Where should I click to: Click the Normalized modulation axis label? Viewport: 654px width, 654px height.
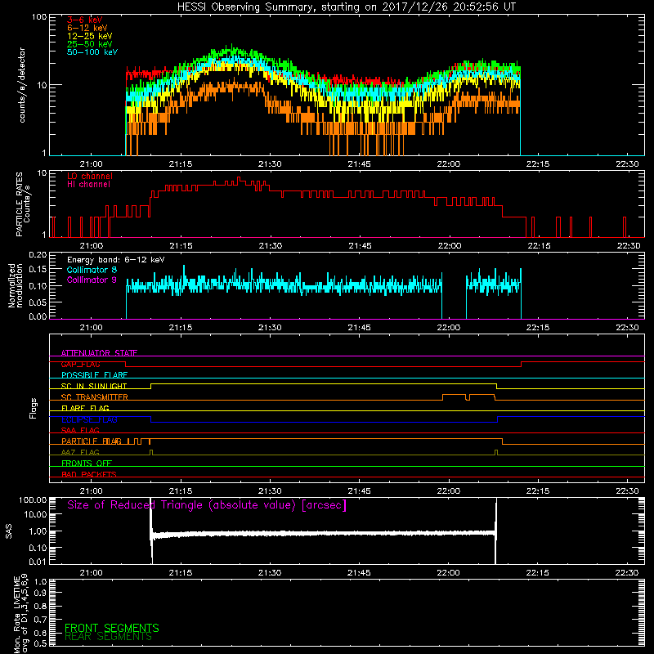pyautogui.click(x=15, y=285)
